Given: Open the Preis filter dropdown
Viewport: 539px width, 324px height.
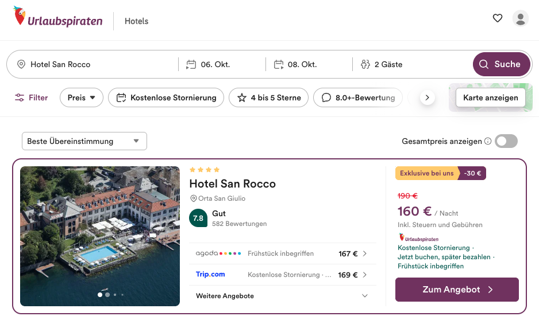Looking at the screenshot, I should point(82,97).
